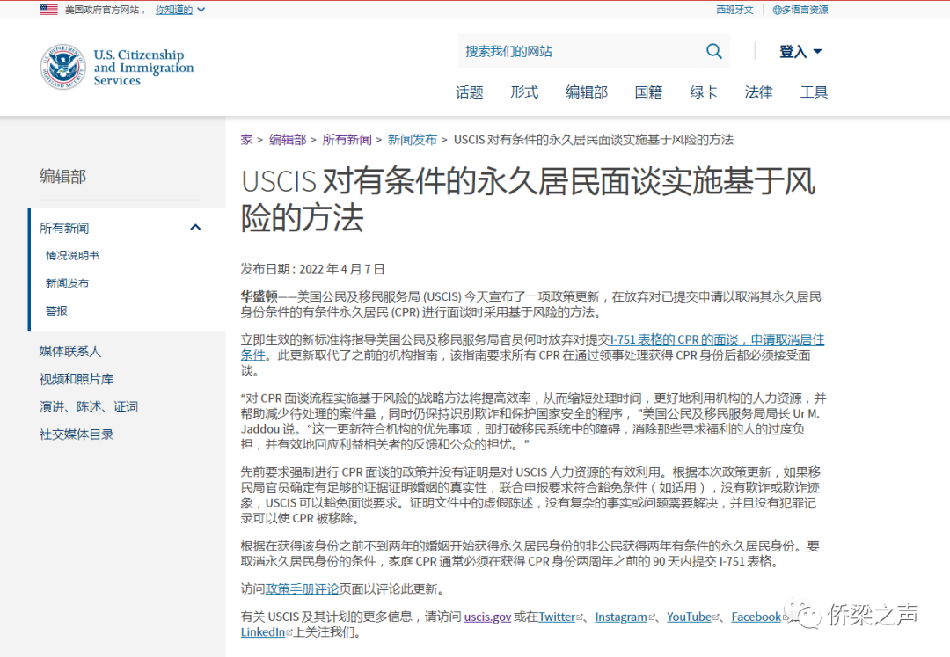Viewport: 950px width, 657px height.
Task: Click the US flag icon in top banner
Action: (x=48, y=10)
